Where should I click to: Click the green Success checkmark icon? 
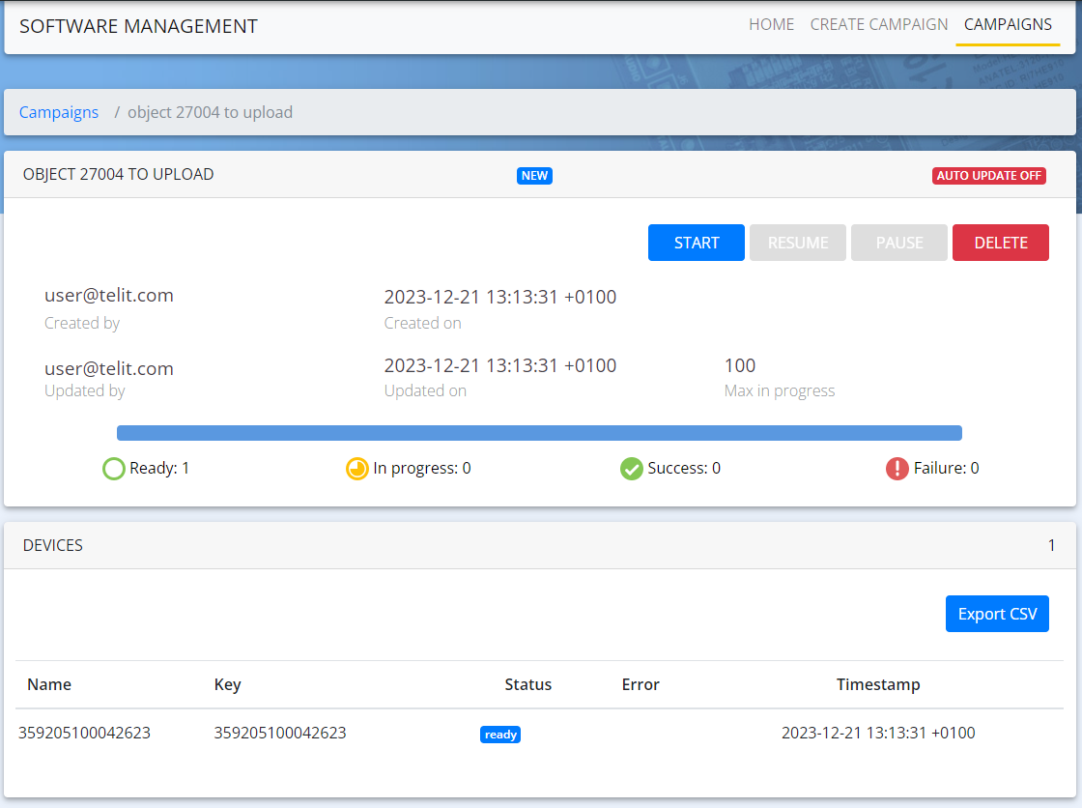pos(632,470)
